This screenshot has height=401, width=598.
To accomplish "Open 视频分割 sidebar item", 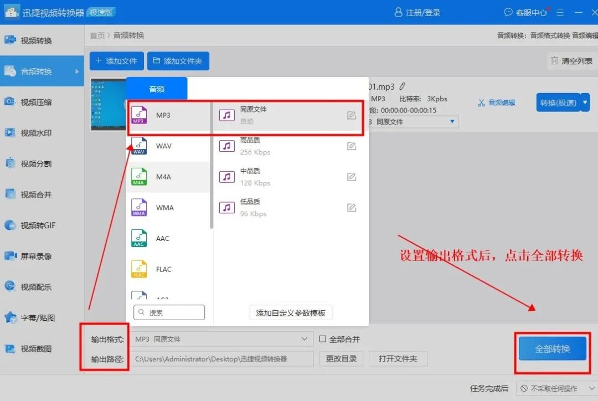I will click(42, 164).
